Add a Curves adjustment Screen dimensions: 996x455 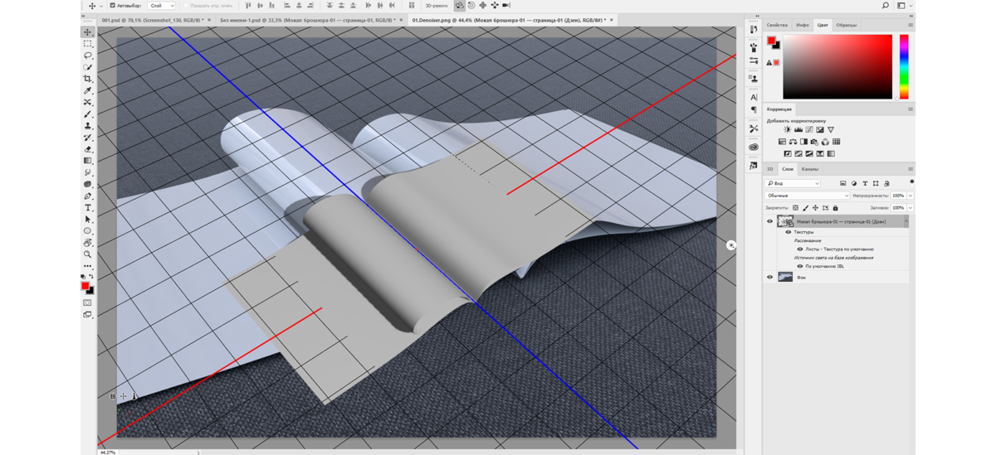point(809,130)
